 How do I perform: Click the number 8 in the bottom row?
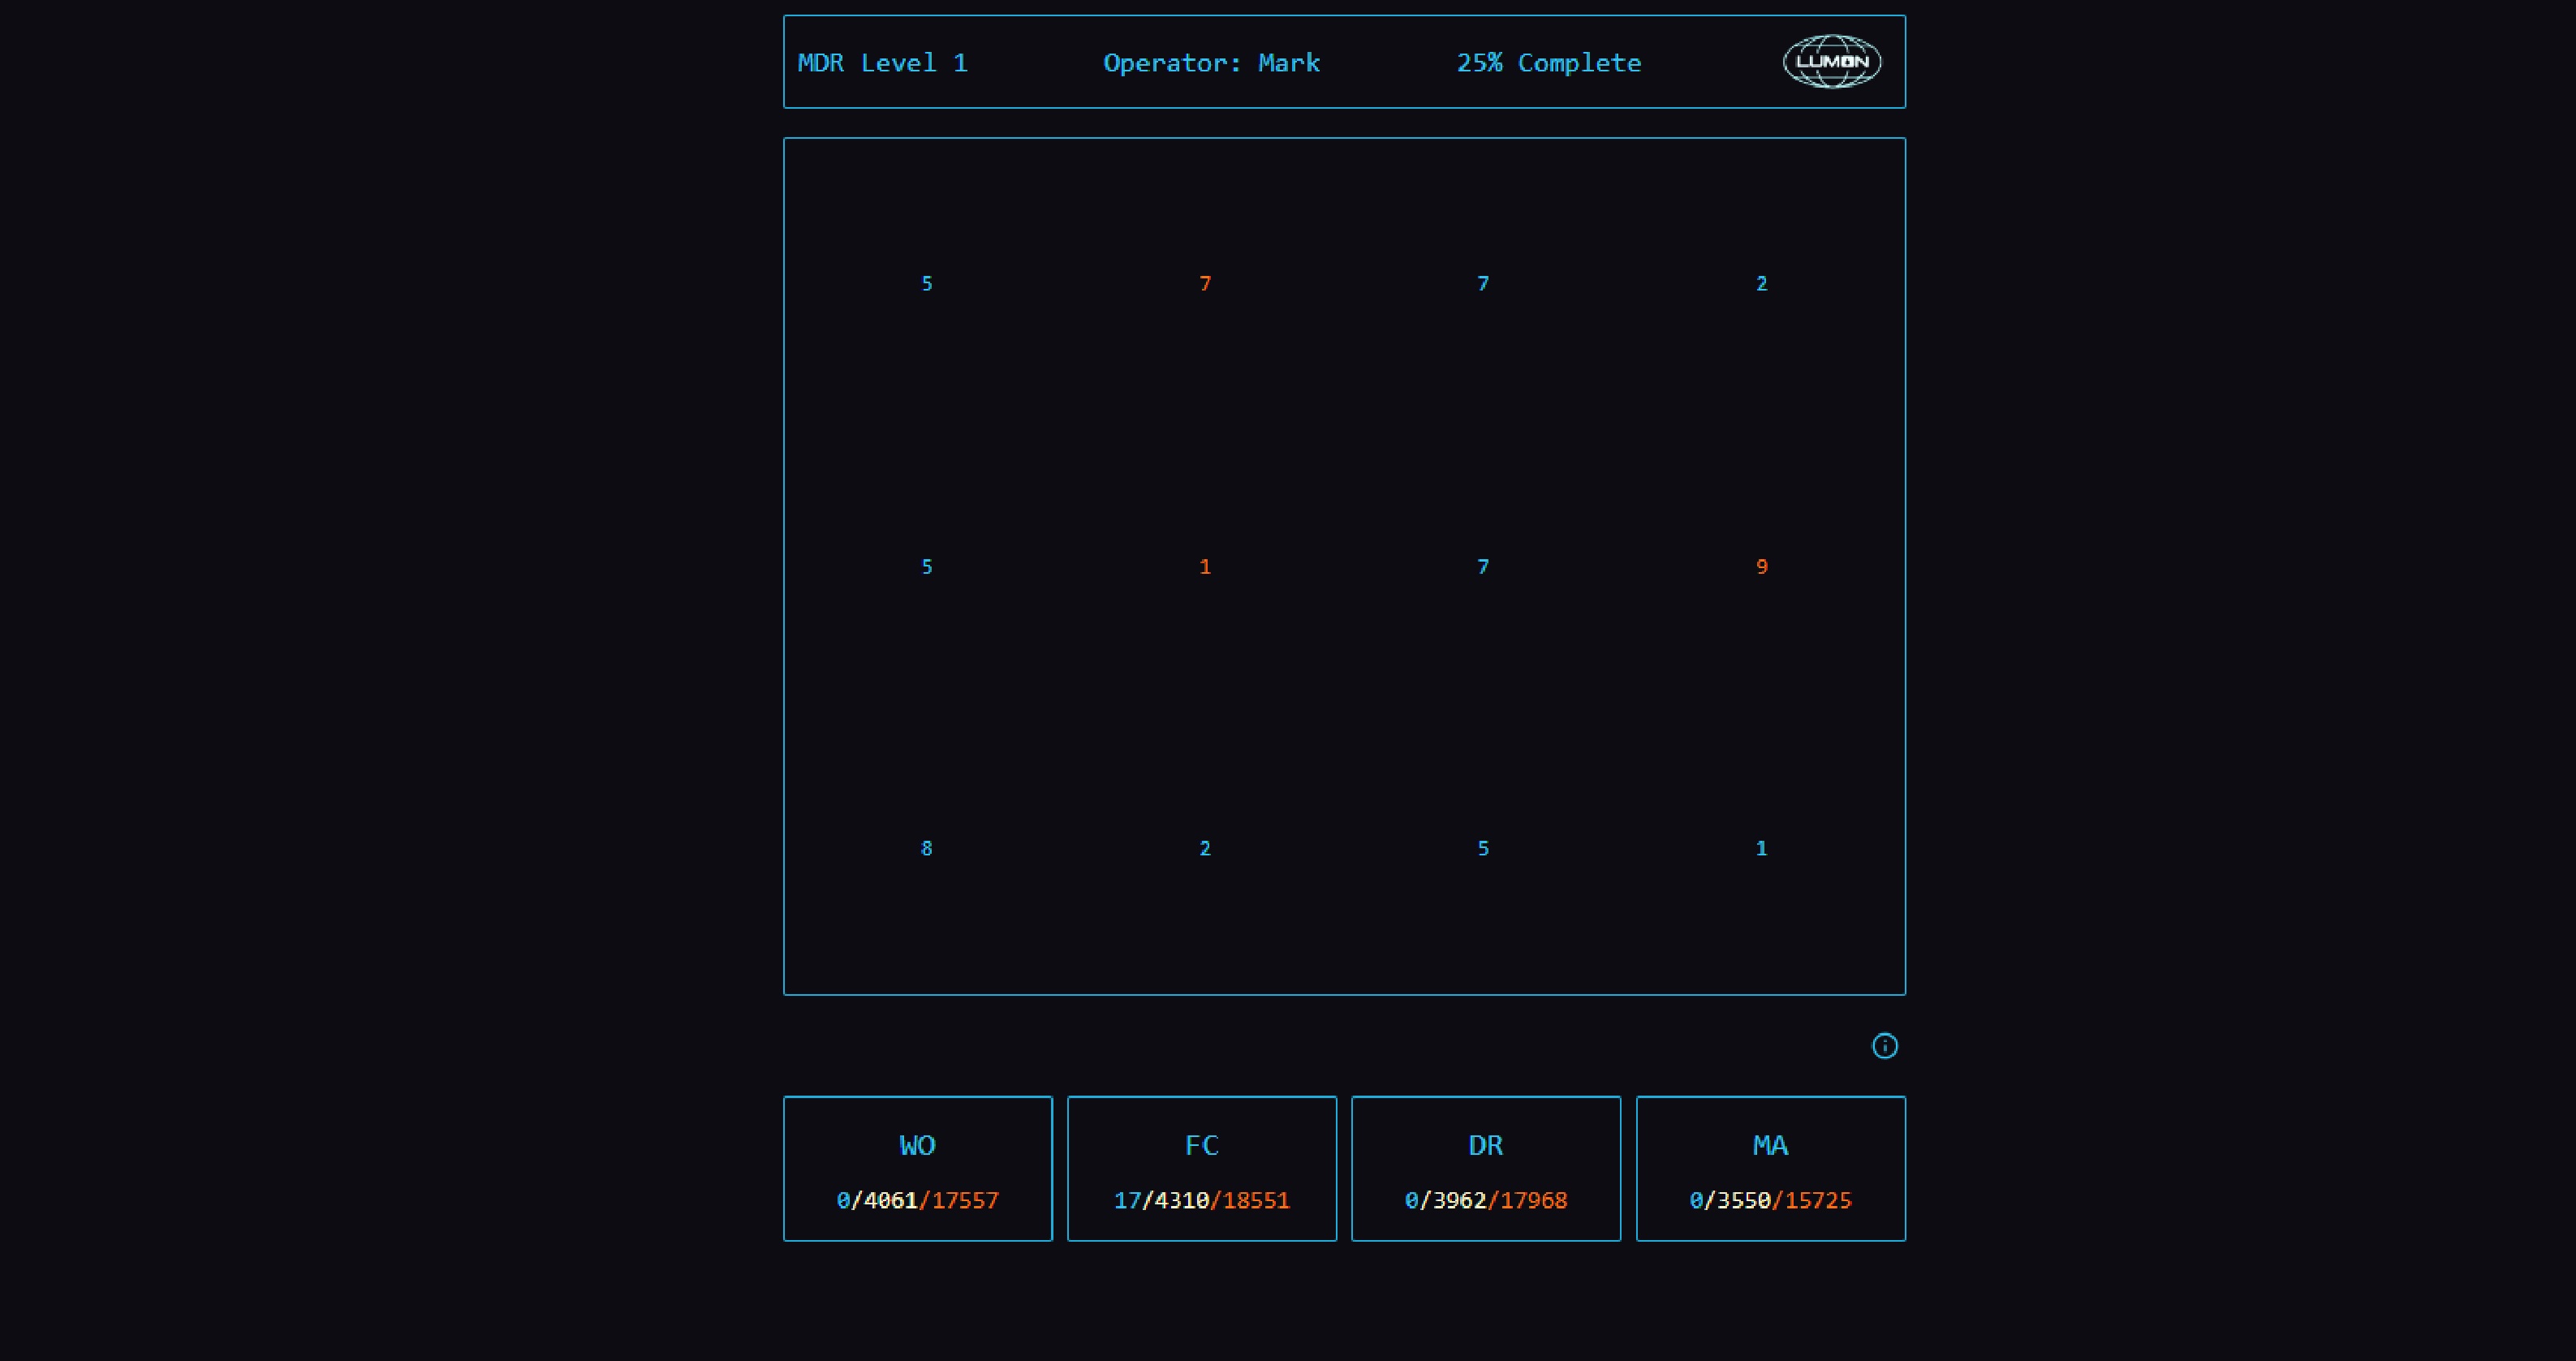pyautogui.click(x=926, y=847)
